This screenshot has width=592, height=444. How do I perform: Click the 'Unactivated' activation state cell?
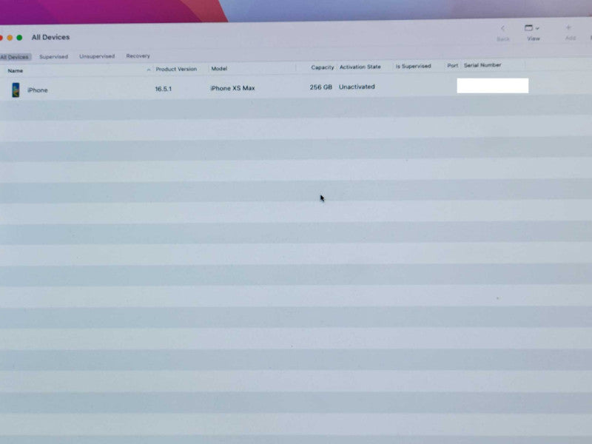point(357,87)
